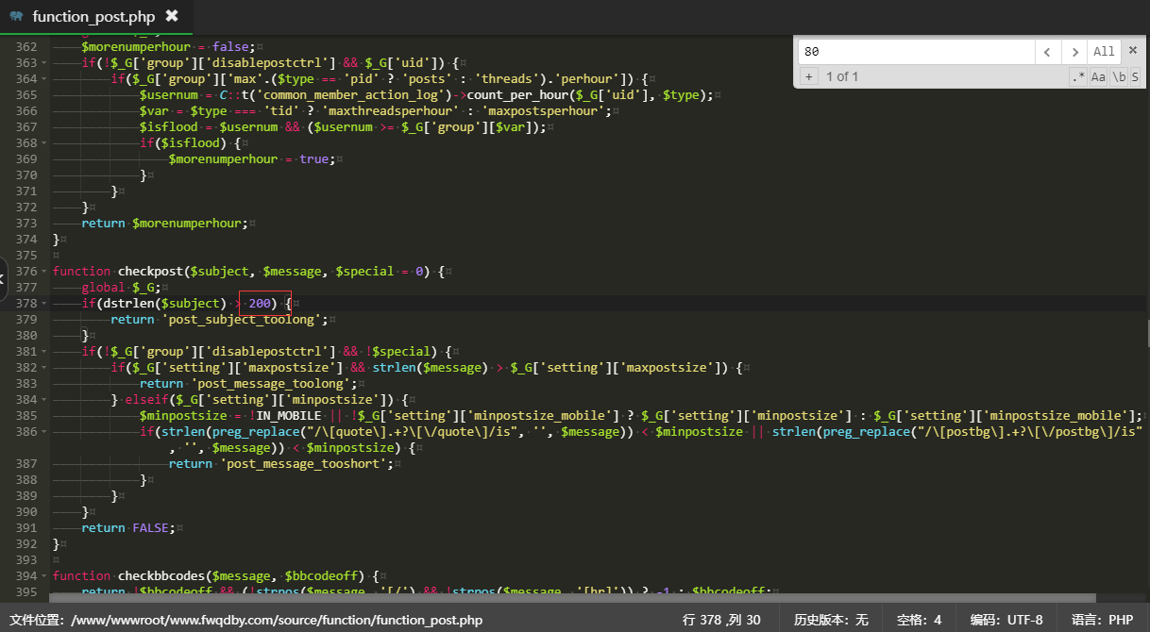The height and width of the screenshot is (632, 1150).
Task: Click 'return $morenumperhour;' on line 373
Action: point(165,224)
